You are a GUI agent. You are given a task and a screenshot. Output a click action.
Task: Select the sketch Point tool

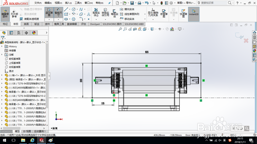click(x=88, y=19)
